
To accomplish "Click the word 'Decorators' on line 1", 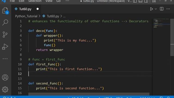I will [139, 21].
